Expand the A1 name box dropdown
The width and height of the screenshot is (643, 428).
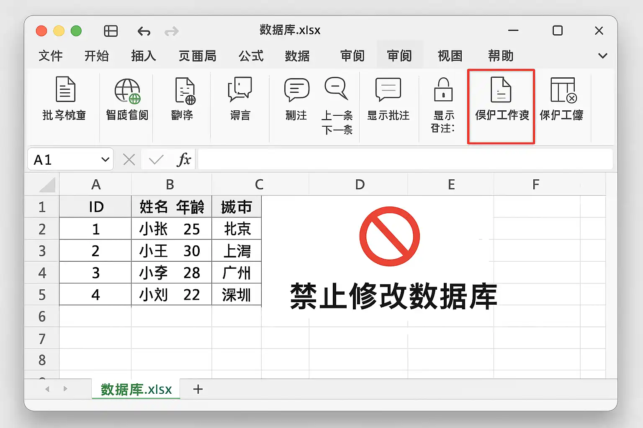click(105, 160)
